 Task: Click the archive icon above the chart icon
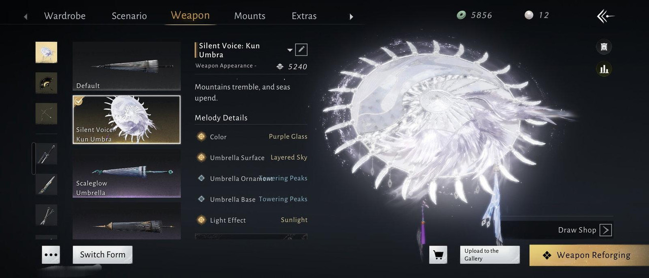click(603, 47)
